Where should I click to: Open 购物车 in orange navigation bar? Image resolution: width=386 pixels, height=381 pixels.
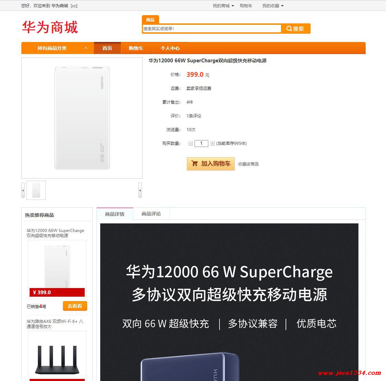136,48
